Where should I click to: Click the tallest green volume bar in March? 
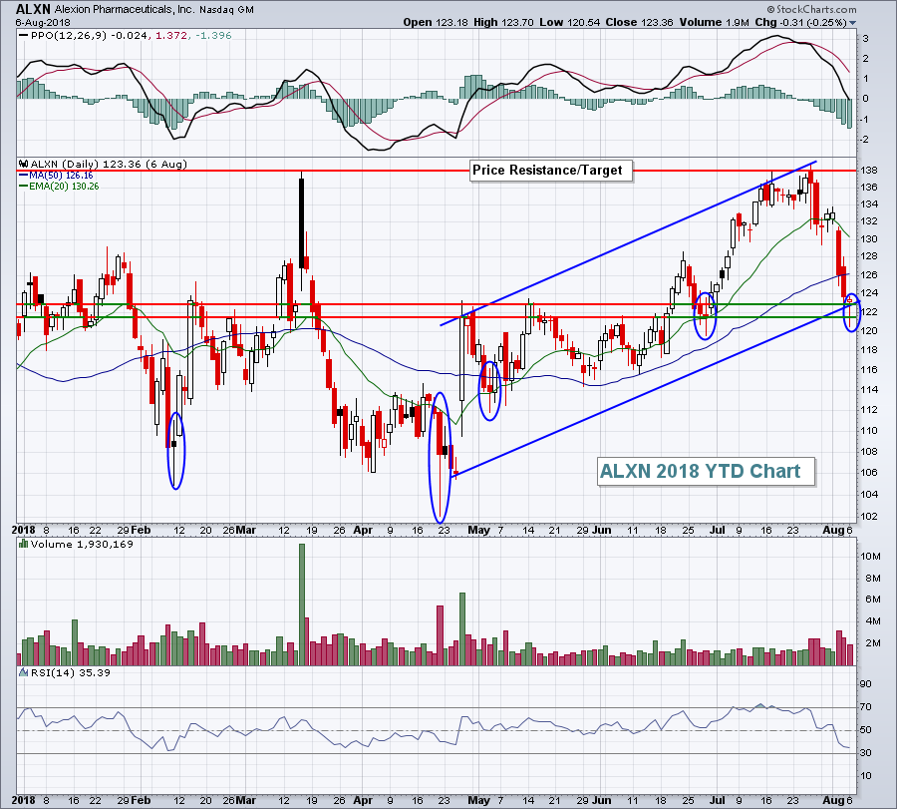pos(301,605)
